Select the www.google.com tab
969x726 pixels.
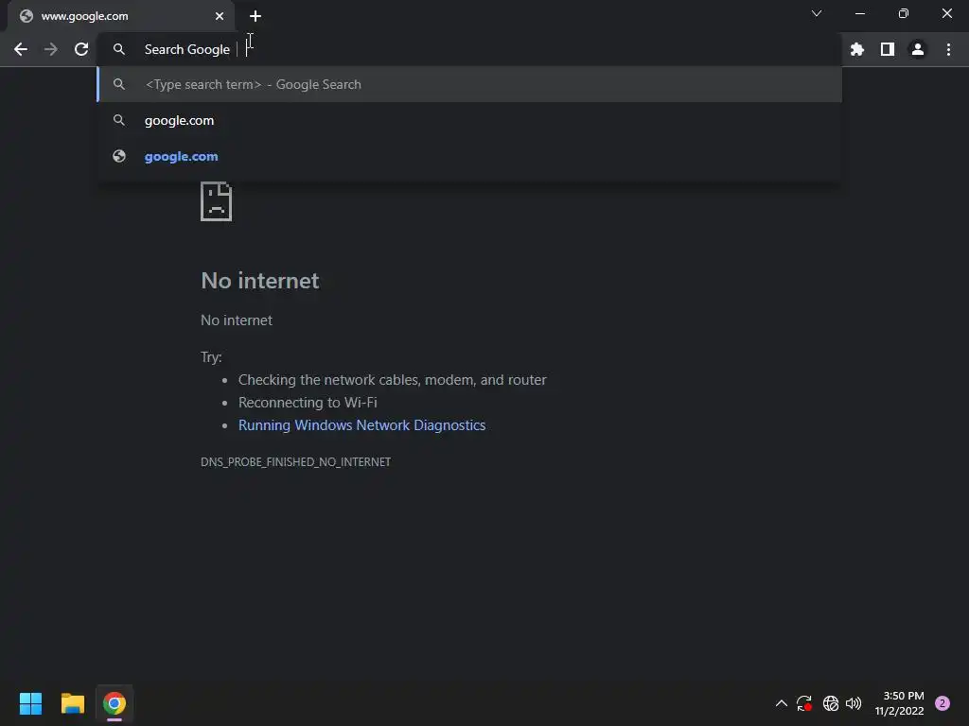click(121, 16)
